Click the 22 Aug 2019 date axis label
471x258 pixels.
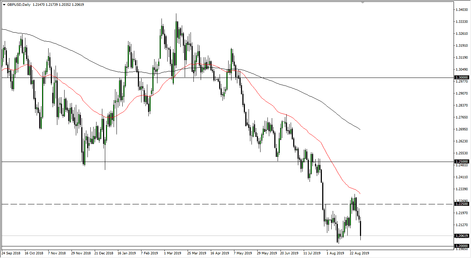pos(359,253)
